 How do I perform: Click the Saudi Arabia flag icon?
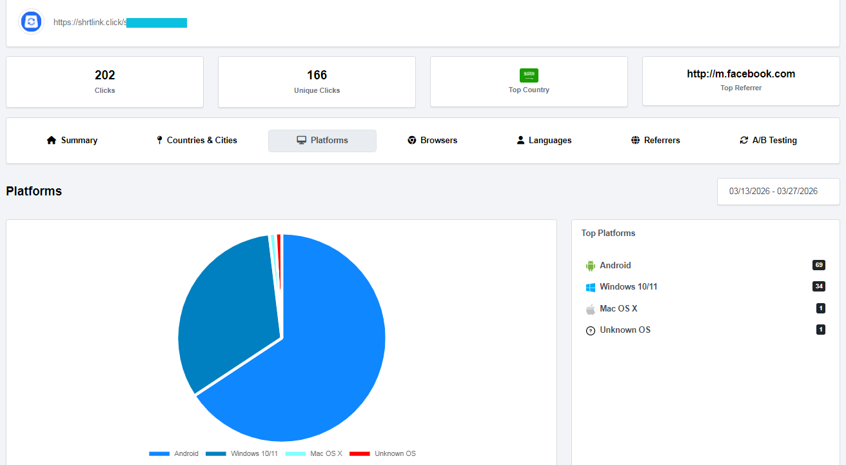click(529, 75)
